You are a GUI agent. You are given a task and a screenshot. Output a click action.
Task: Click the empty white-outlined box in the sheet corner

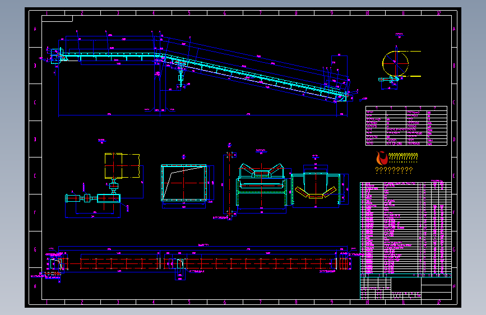57,18
